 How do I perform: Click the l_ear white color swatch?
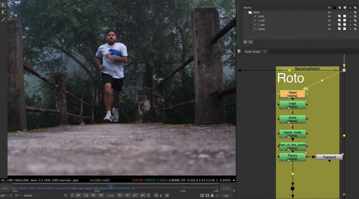[345, 25]
